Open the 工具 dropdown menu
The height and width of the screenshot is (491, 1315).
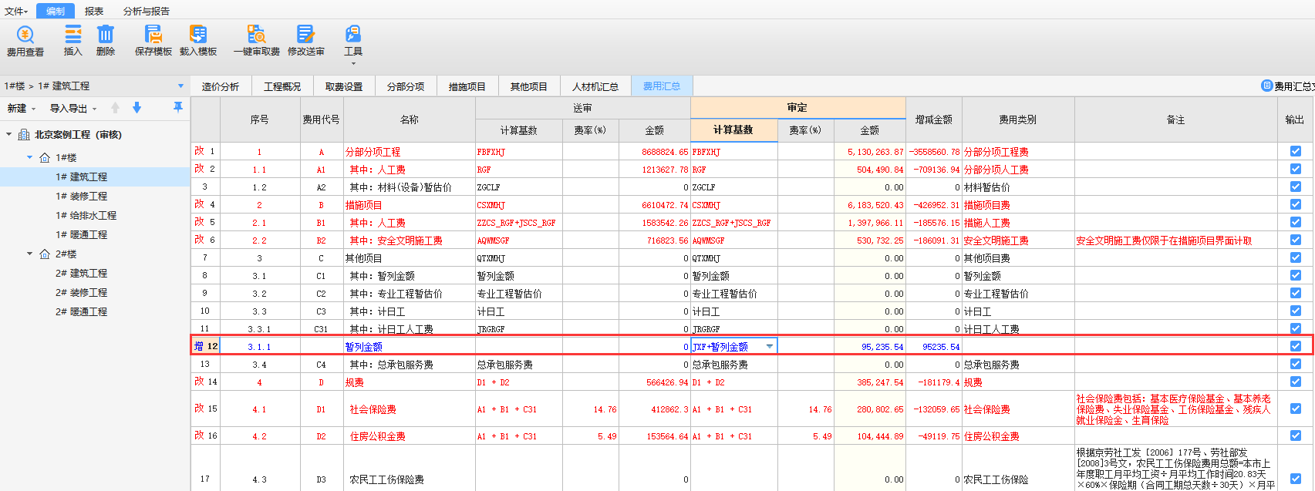(353, 42)
